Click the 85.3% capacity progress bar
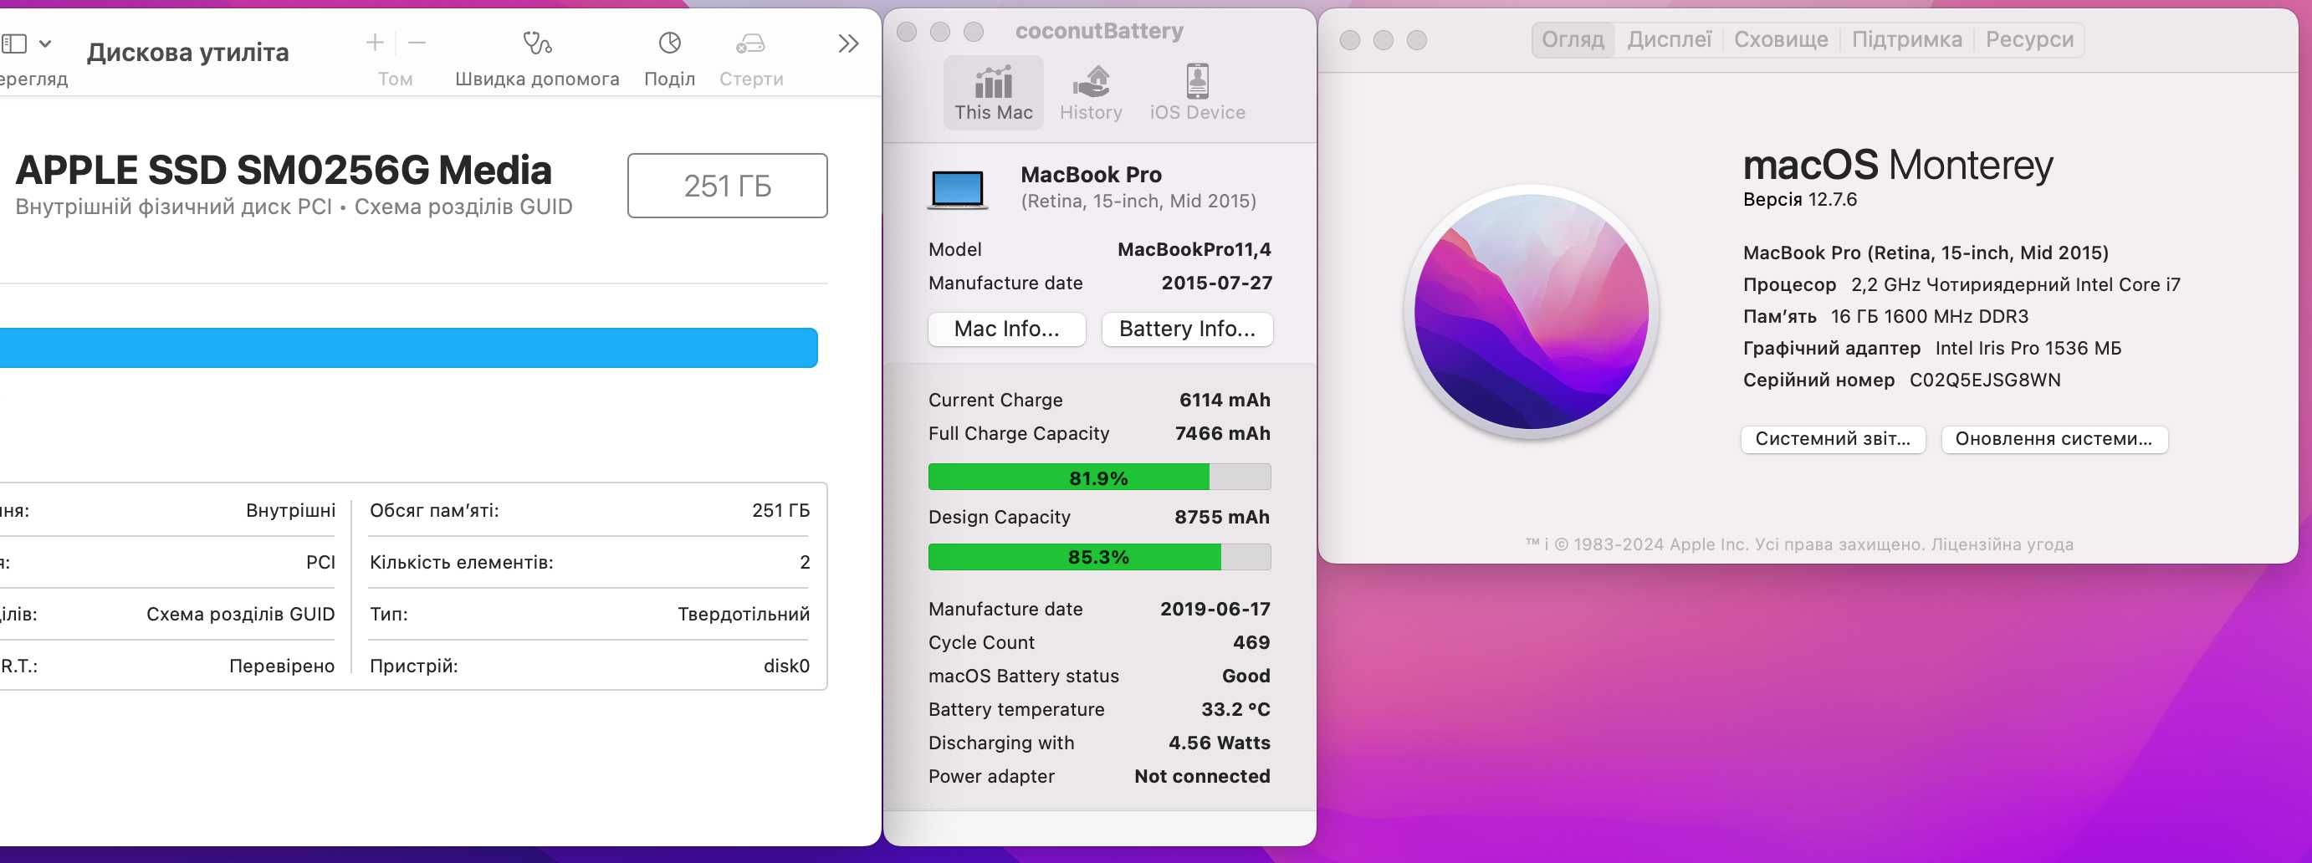 click(1099, 557)
